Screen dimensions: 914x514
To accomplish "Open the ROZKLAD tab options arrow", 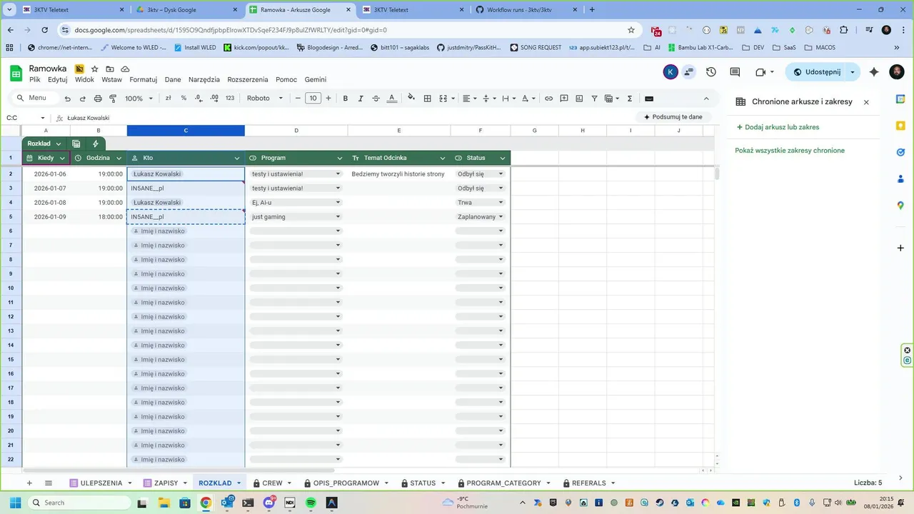I will 239,483.
